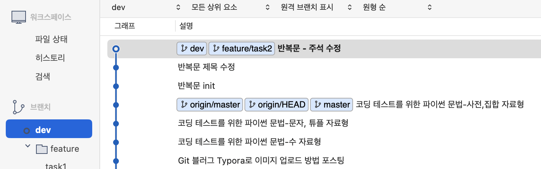541x169 pixels.
Task: Click the 그래프 column header
Action: pyautogui.click(x=125, y=26)
